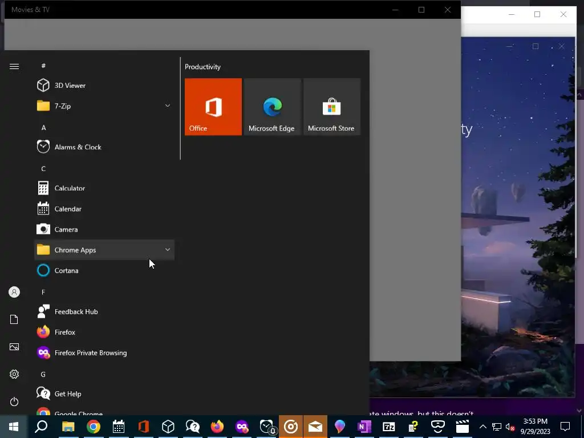Click the letter C section header

pos(43,169)
